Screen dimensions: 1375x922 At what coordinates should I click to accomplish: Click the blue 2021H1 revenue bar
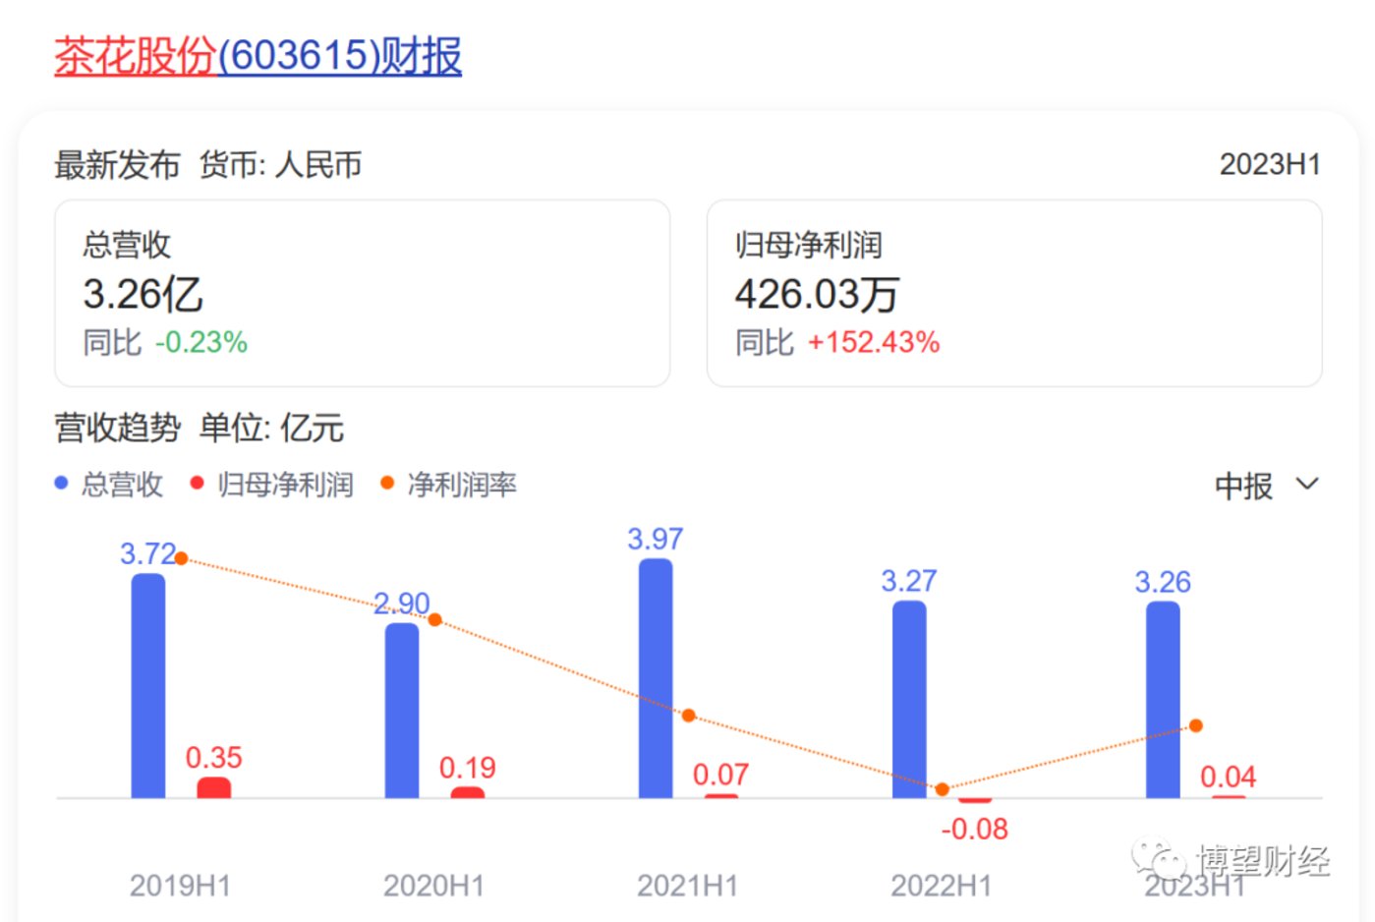click(656, 678)
